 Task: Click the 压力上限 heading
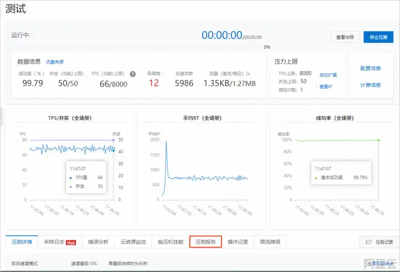click(286, 62)
